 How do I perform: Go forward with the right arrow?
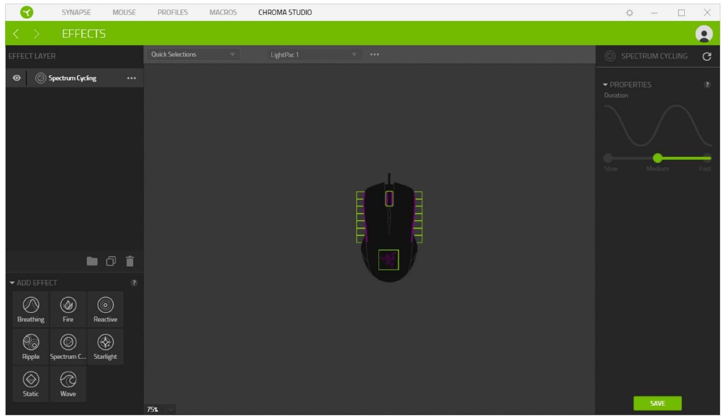pos(37,34)
